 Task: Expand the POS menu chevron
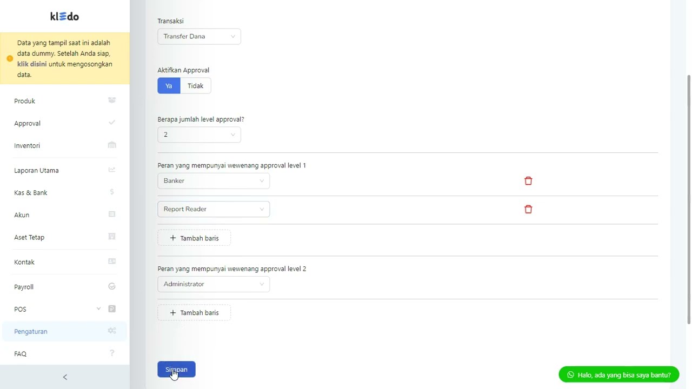pyautogui.click(x=98, y=308)
